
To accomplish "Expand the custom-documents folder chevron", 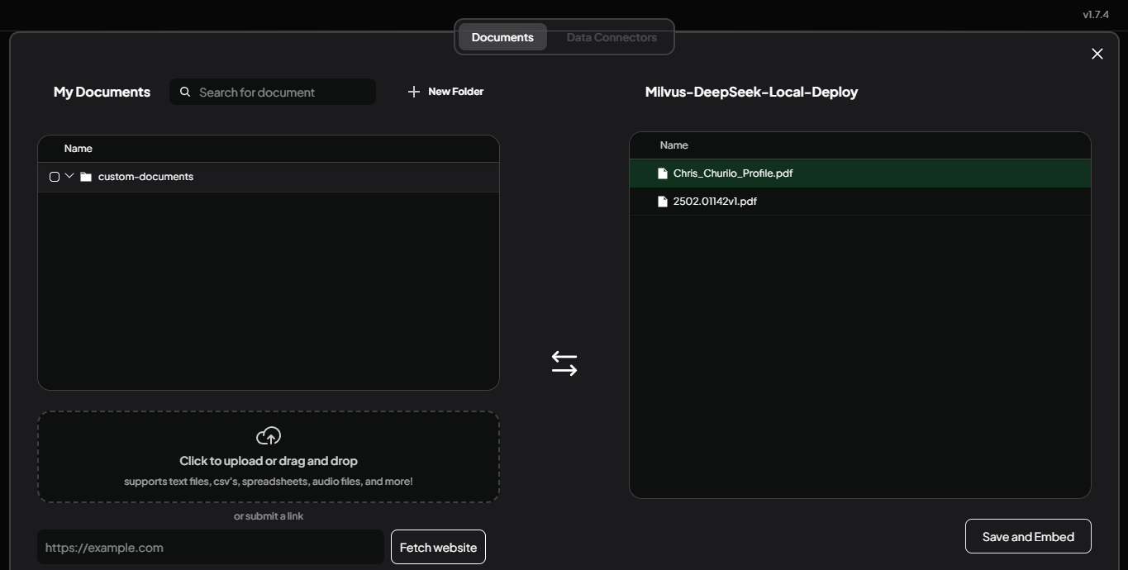I will pyautogui.click(x=69, y=176).
